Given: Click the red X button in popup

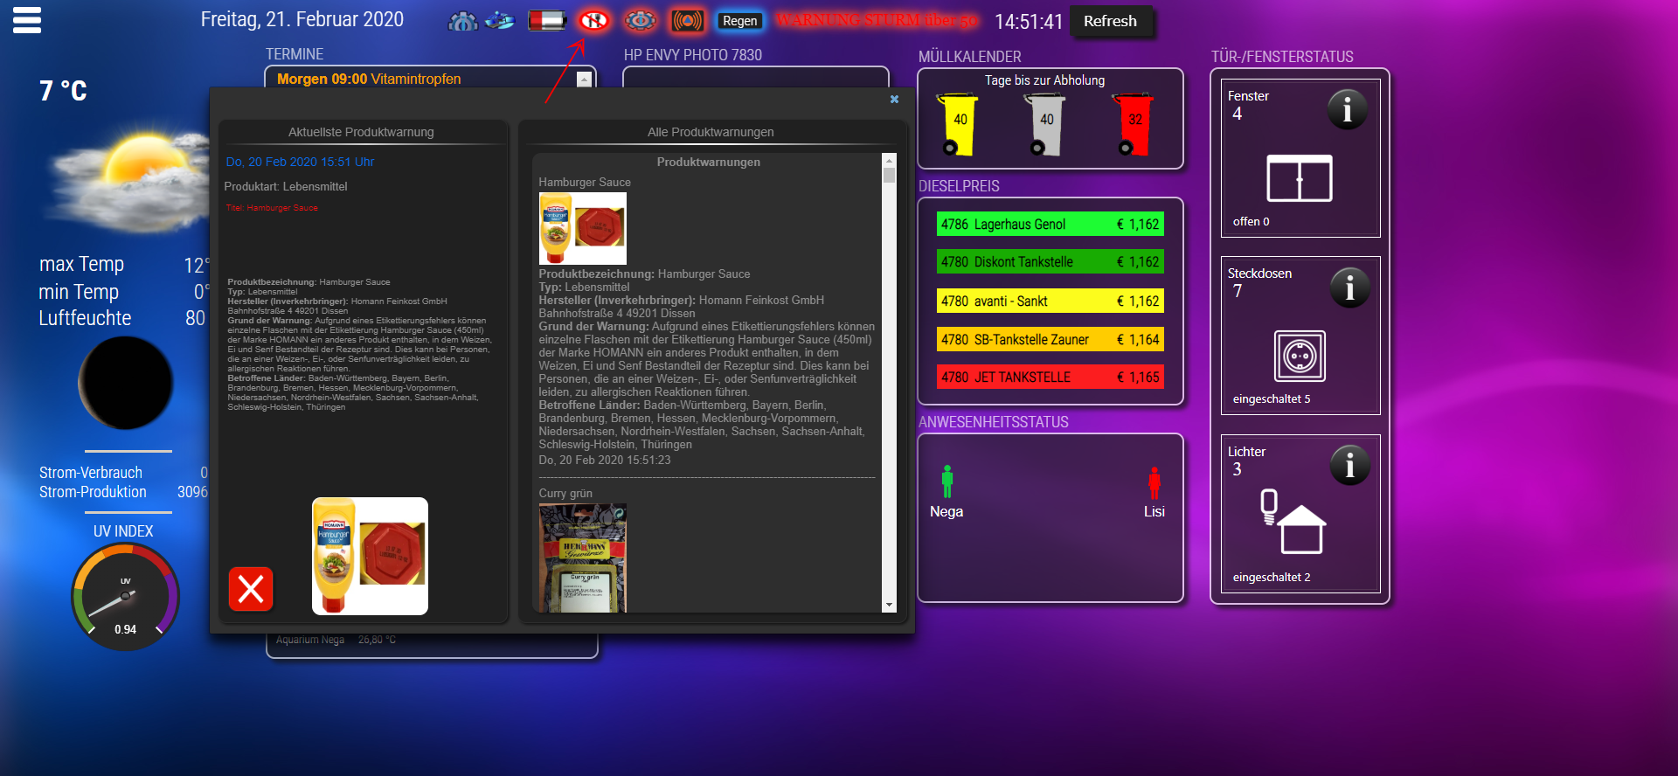Looking at the screenshot, I should point(251,589).
